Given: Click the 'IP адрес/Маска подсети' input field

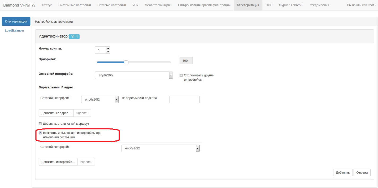Looking at the screenshot, I should coord(184,99).
